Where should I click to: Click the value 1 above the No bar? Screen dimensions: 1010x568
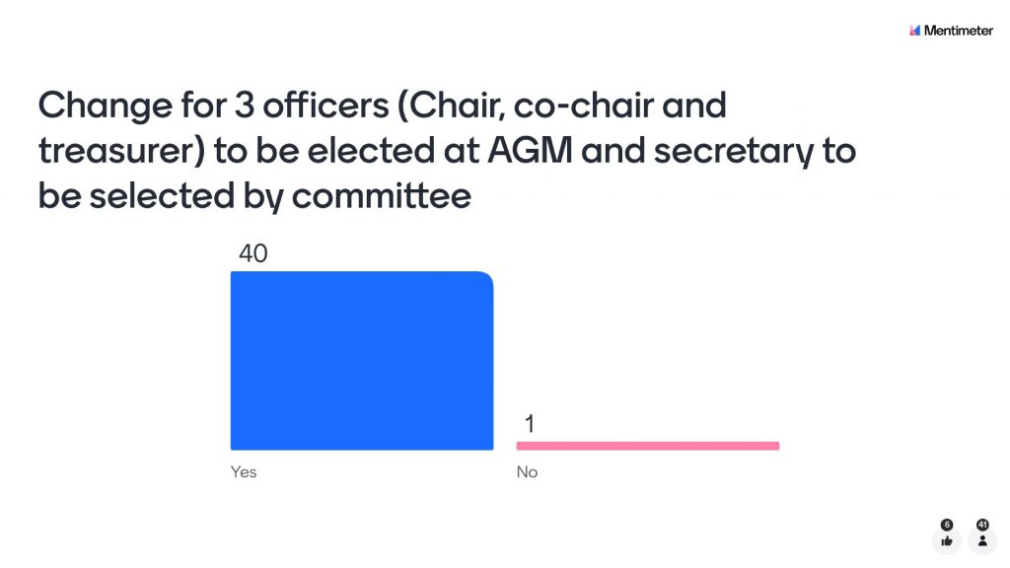530,425
